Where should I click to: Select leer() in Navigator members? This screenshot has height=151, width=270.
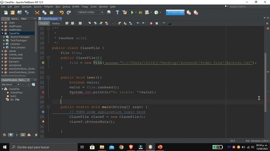pyautogui.click(x=13, y=96)
